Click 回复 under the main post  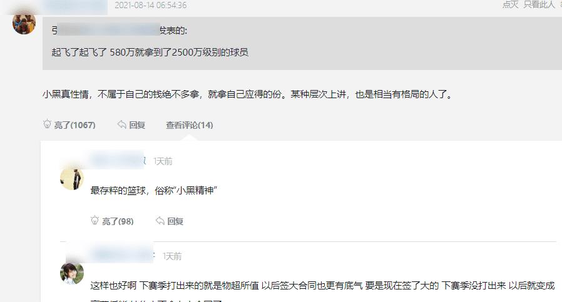click(x=137, y=125)
